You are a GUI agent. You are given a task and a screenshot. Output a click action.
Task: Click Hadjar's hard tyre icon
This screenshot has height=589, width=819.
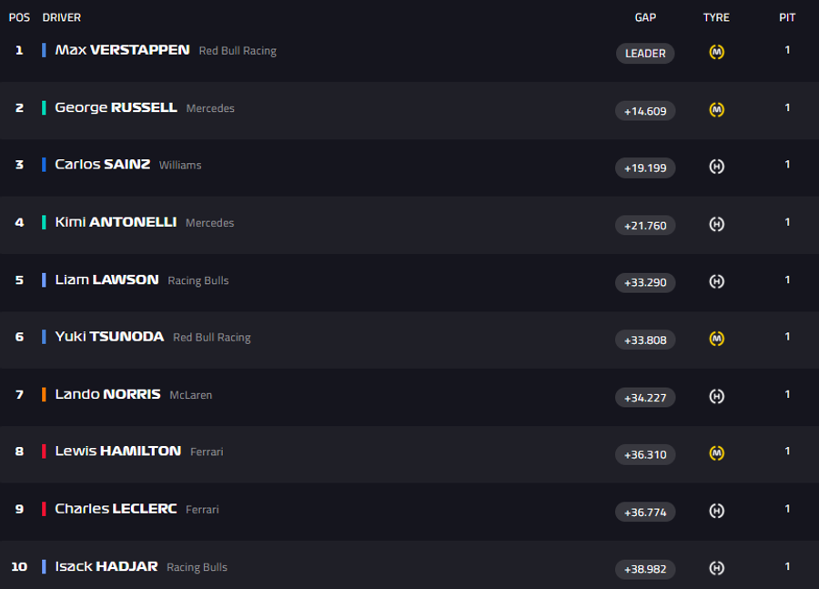tap(716, 567)
